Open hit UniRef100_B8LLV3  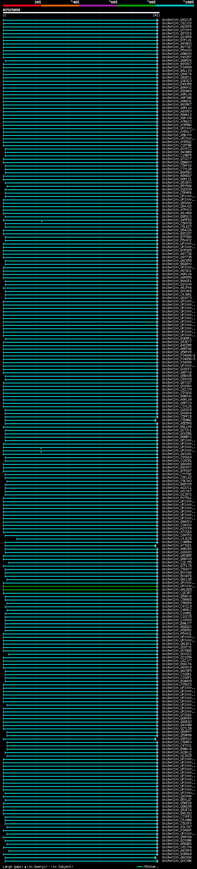click(177, 71)
